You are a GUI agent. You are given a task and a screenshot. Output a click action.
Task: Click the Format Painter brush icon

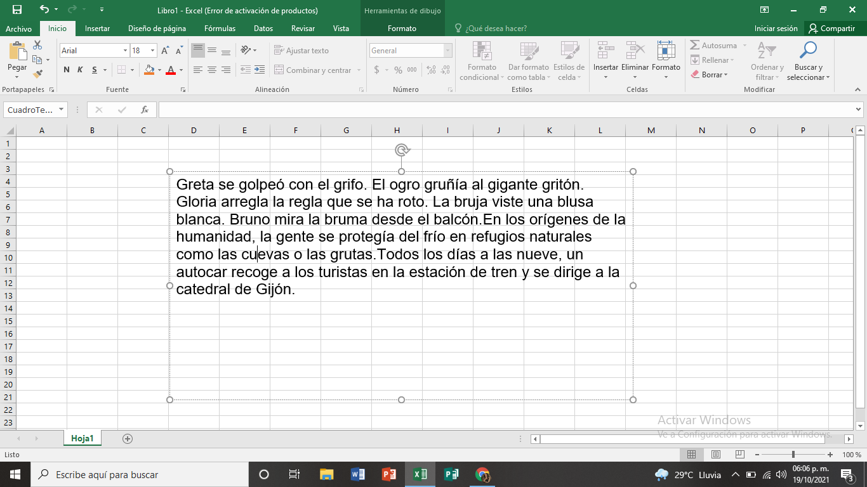[37, 74]
